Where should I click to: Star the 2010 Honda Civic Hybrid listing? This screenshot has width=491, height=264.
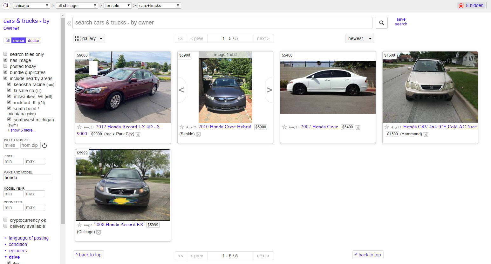[x=182, y=127]
